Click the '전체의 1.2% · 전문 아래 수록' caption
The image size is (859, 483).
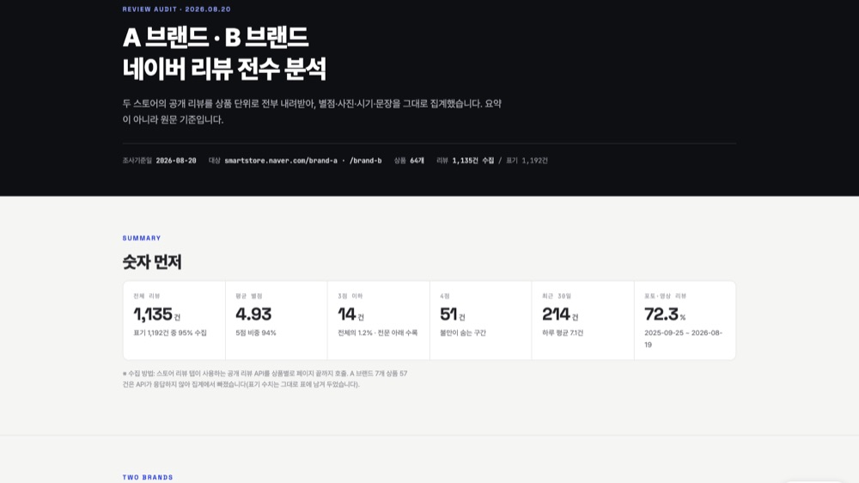point(377,333)
